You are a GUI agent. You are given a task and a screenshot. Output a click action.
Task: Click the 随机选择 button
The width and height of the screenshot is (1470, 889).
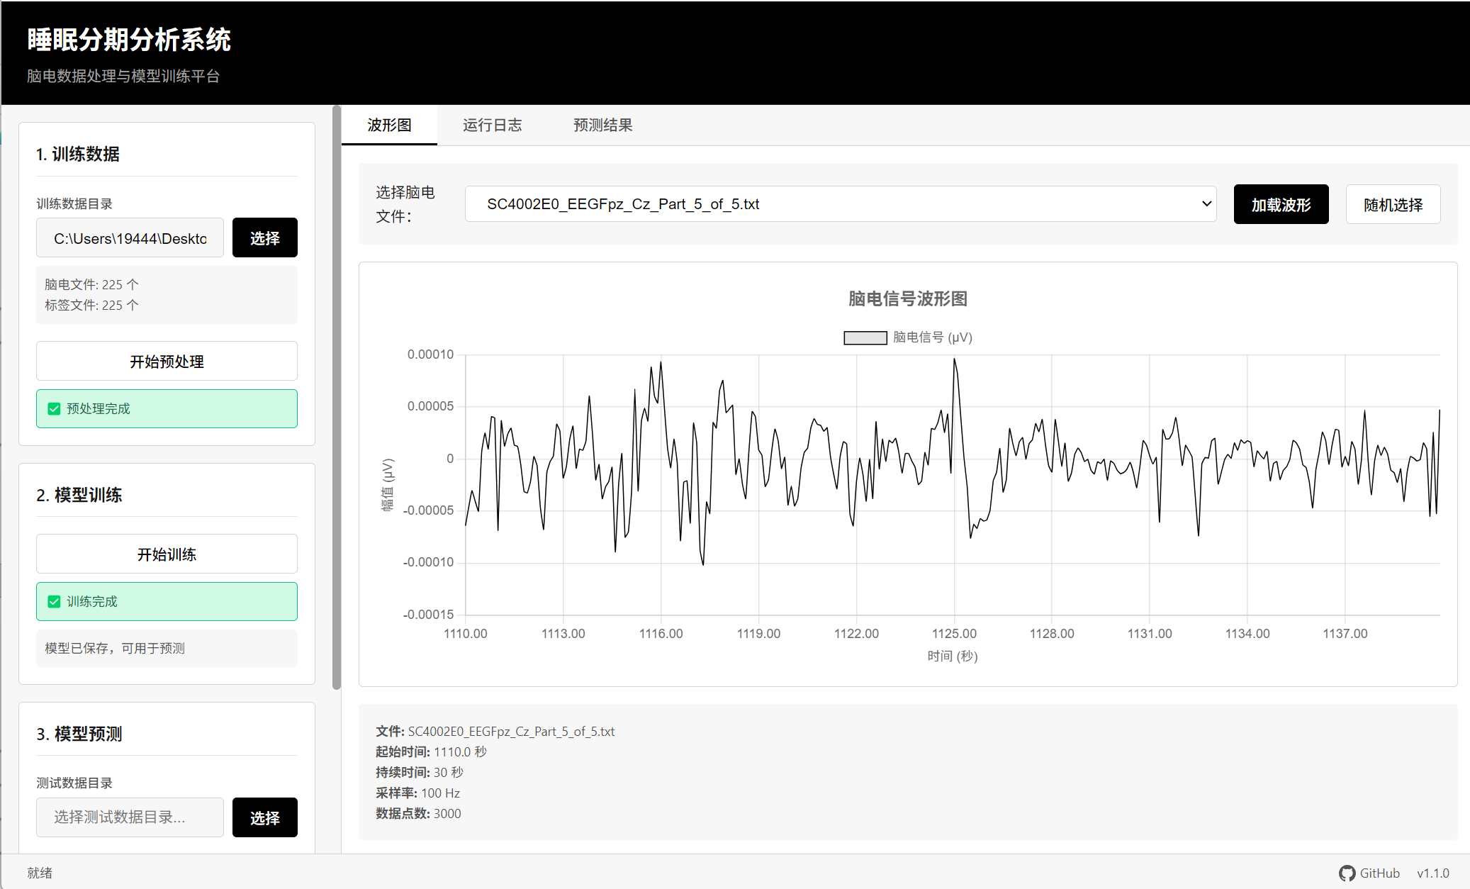[x=1392, y=205]
